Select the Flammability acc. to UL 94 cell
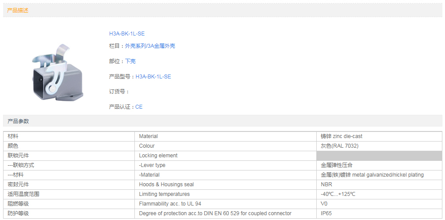 coord(170,204)
